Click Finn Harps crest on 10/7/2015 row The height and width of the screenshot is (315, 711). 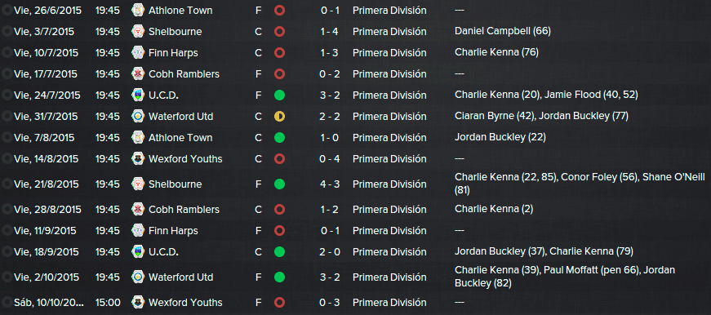point(137,52)
